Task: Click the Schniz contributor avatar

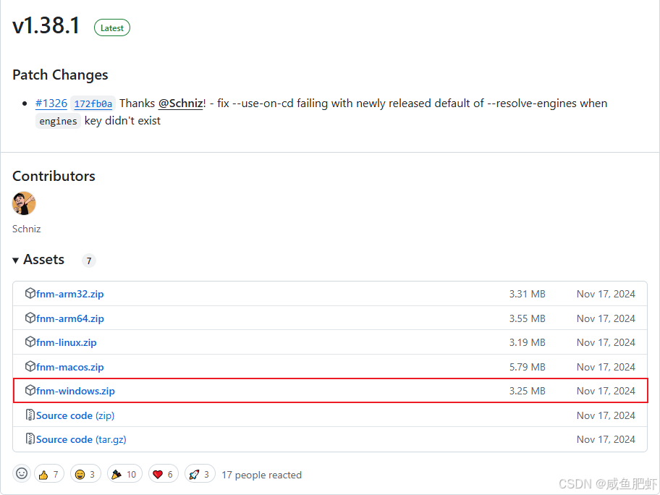Action: pyautogui.click(x=24, y=203)
